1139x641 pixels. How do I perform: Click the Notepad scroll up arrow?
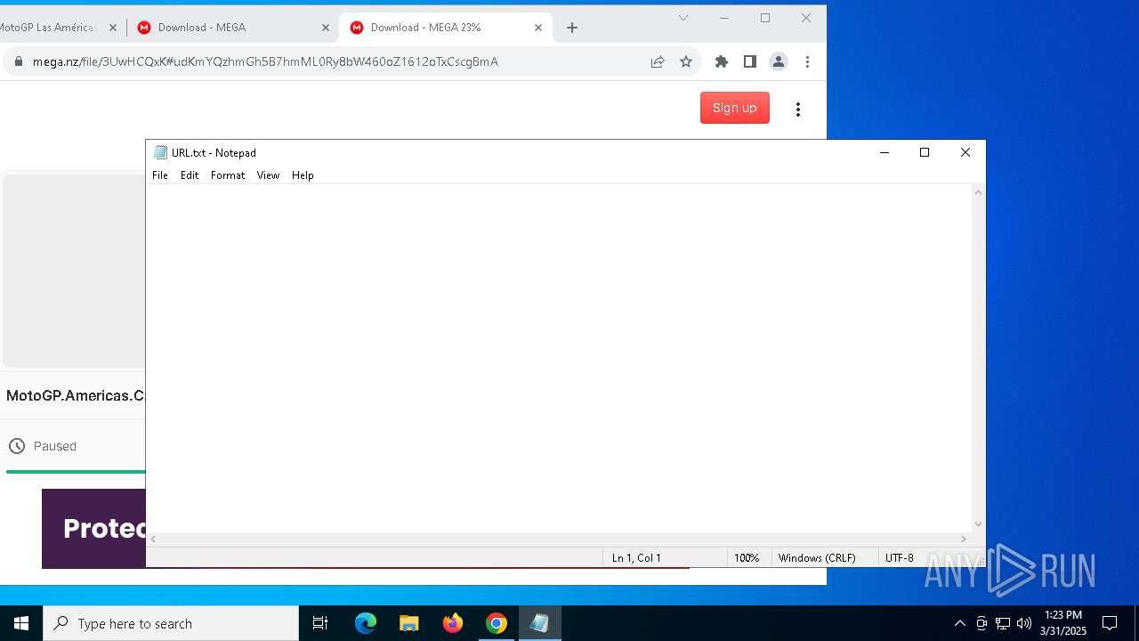[979, 192]
